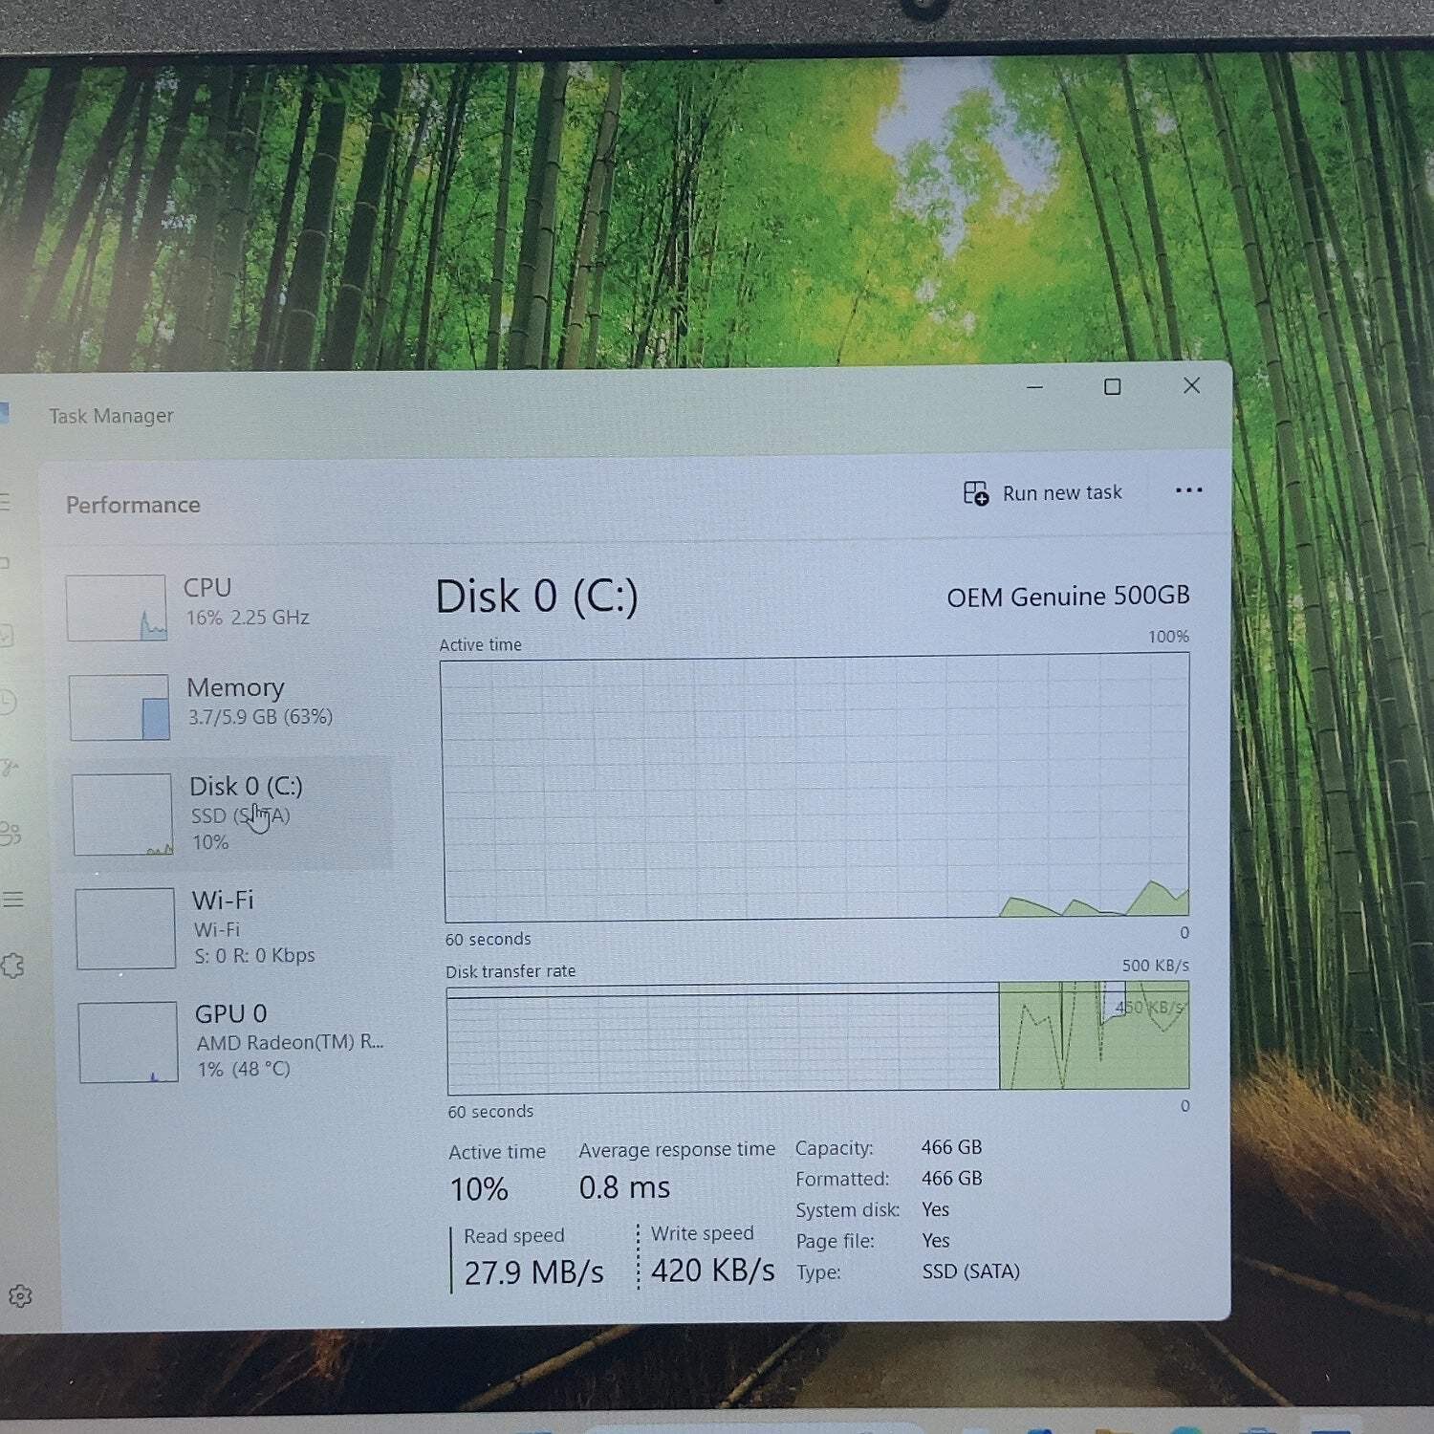The image size is (1434, 1434).
Task: Click the Disk 0 mini graph thumbnail
Action: (122, 815)
